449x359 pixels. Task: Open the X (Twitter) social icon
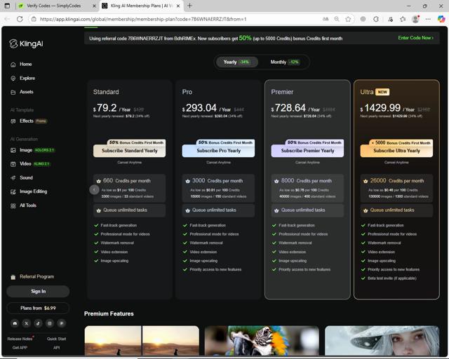(27, 323)
